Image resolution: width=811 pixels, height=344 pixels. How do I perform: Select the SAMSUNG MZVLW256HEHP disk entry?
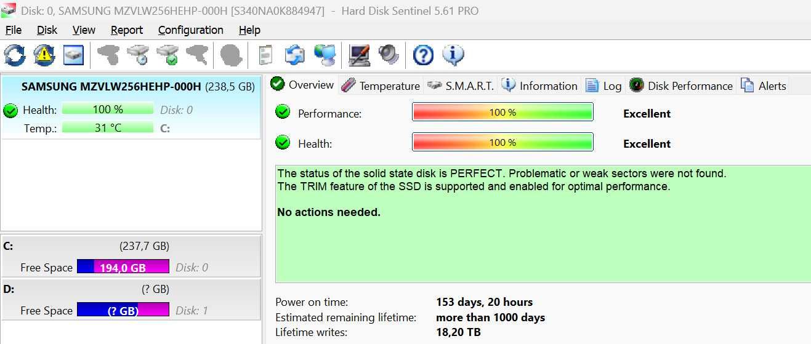[131, 107]
